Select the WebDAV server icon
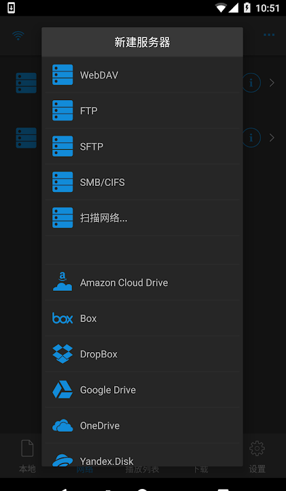 [x=62, y=75]
